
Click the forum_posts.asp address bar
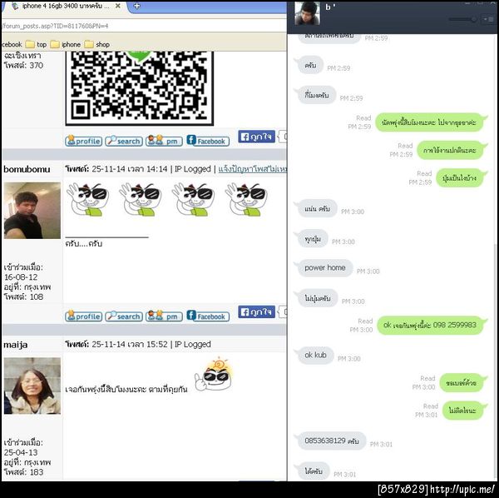[143, 26]
